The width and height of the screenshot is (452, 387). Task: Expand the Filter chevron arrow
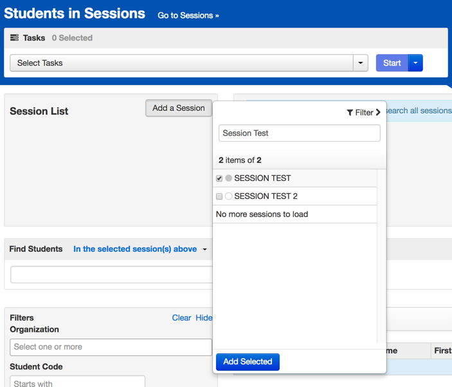click(x=378, y=113)
